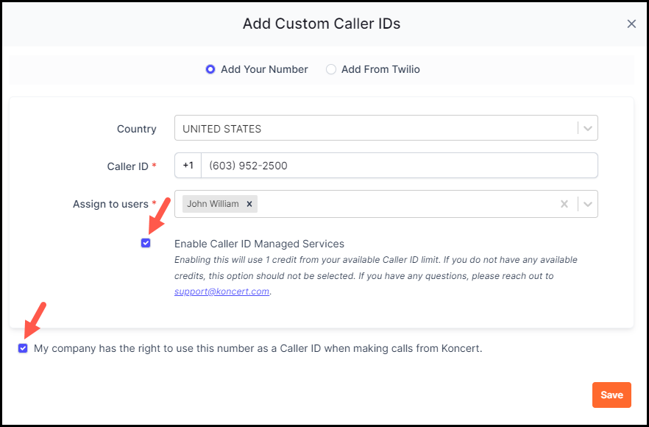Select the Add From Twilio option

pos(330,69)
